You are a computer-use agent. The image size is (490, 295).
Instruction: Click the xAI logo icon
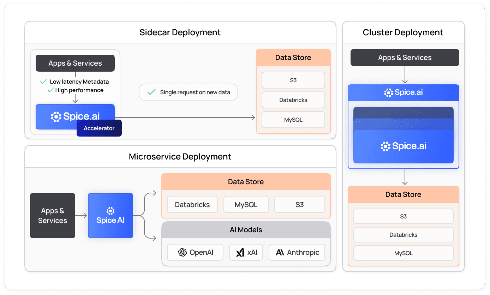click(x=240, y=252)
